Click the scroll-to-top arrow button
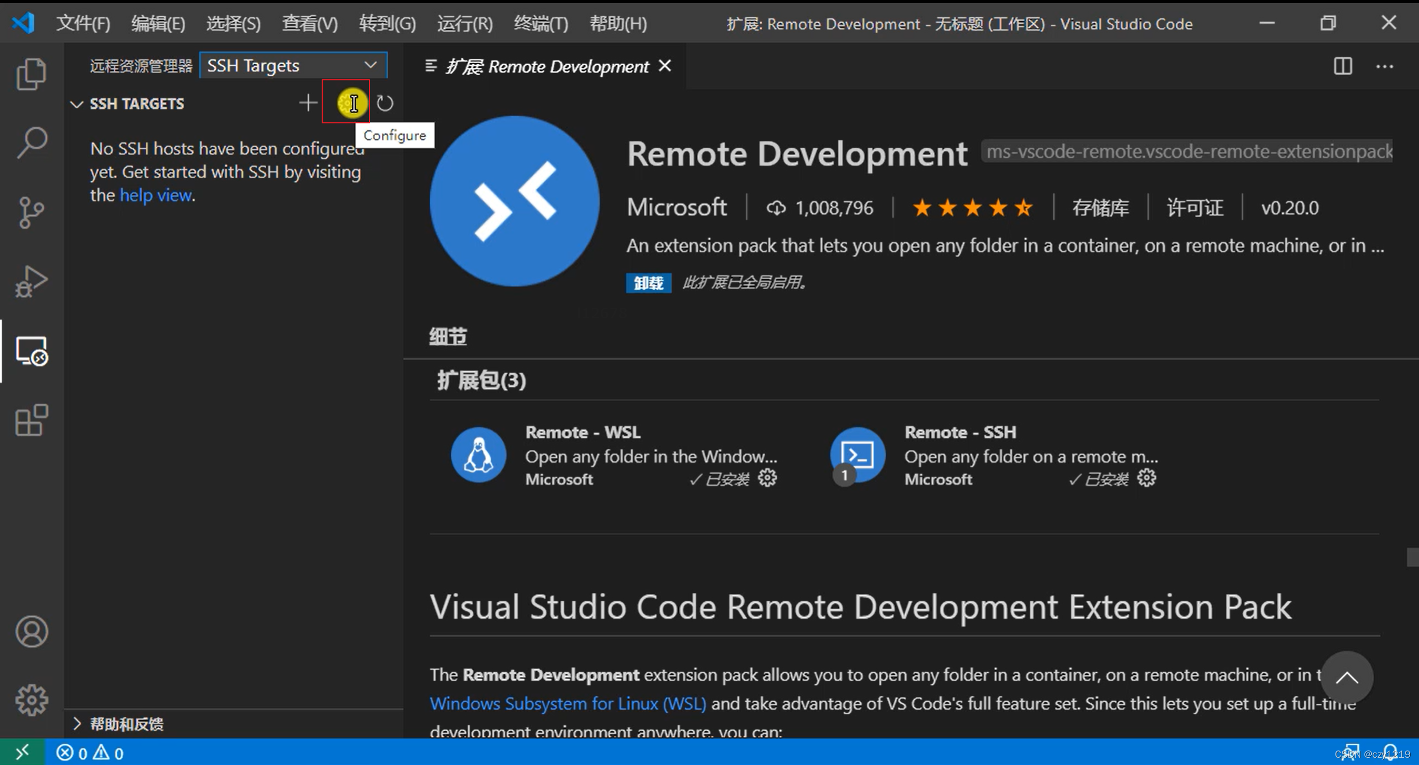Screen dimensions: 1419x765 pos(1346,677)
